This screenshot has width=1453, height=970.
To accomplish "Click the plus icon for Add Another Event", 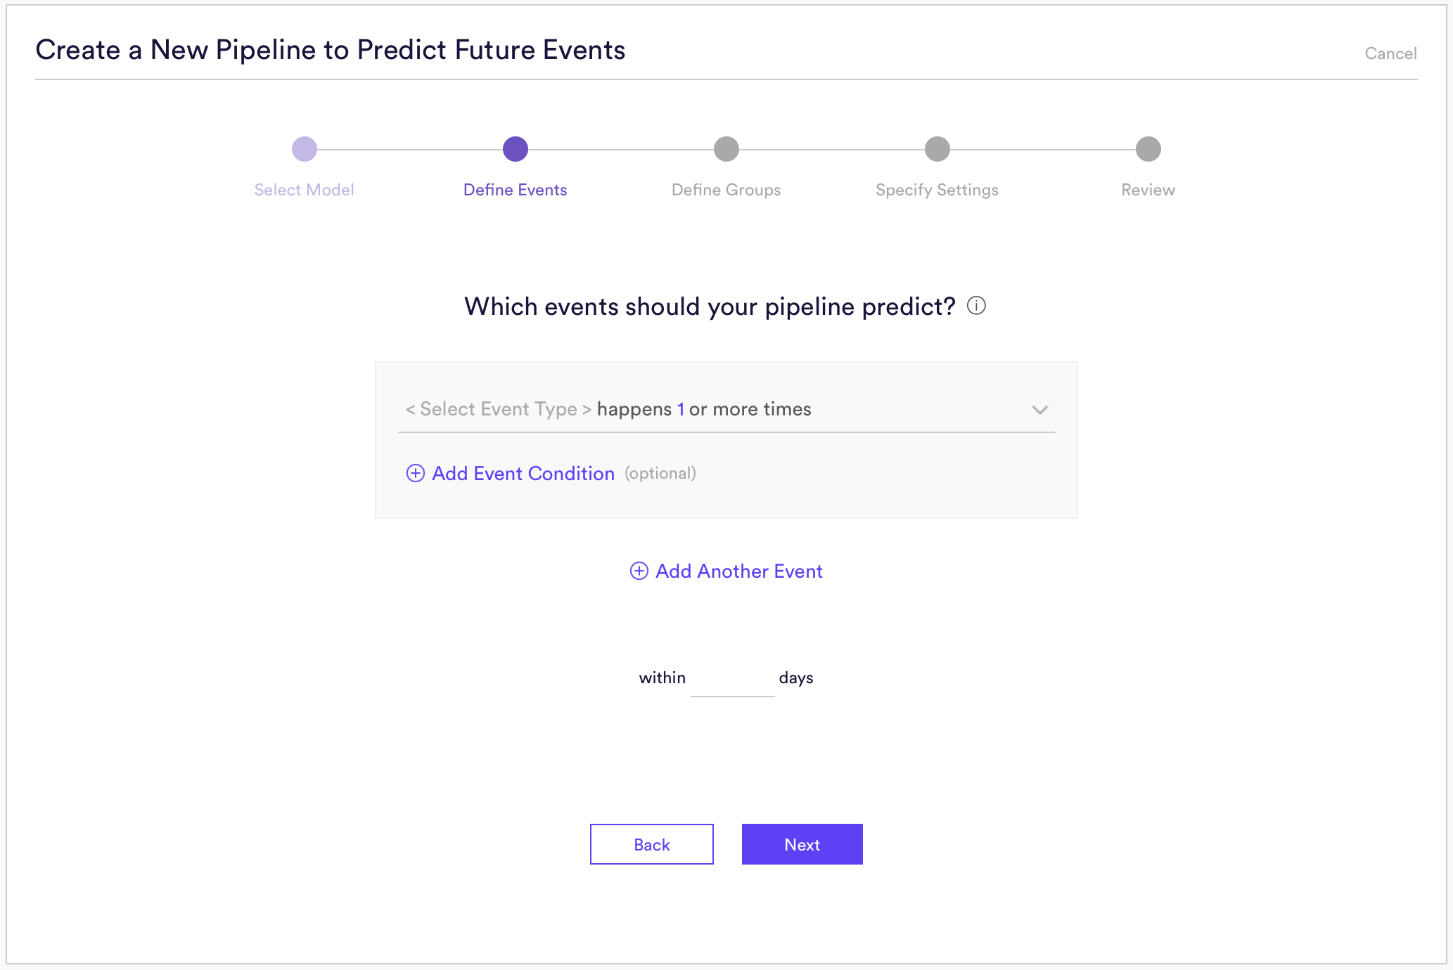I will (x=639, y=571).
